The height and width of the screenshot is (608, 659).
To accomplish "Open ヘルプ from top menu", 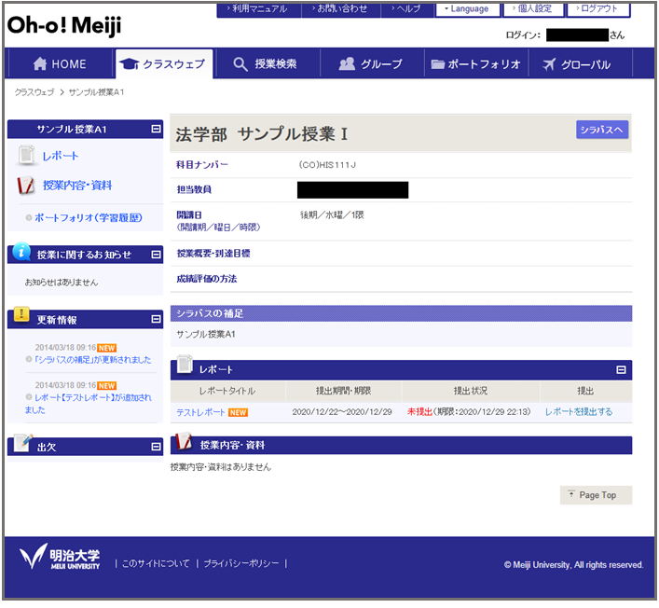I will tap(406, 9).
